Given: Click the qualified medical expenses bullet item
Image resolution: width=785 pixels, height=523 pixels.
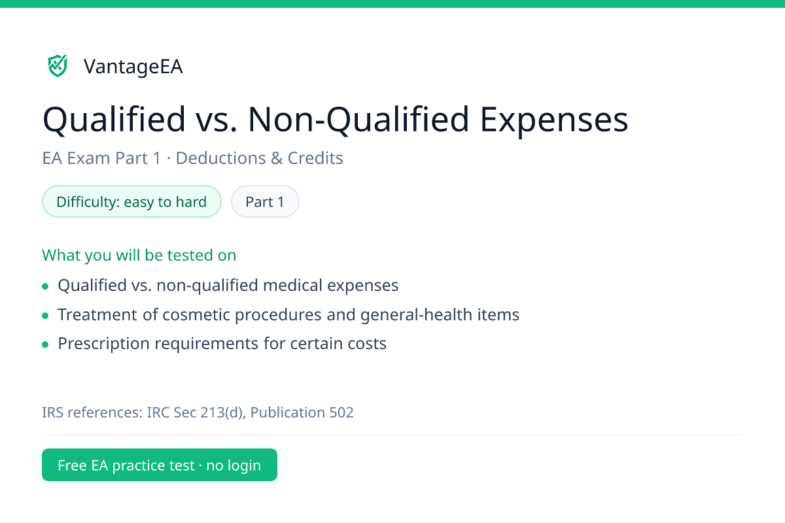Looking at the screenshot, I should 228,286.
